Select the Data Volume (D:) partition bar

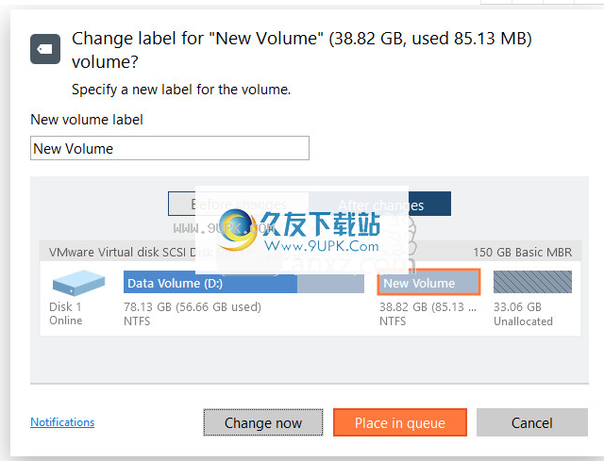(210, 283)
